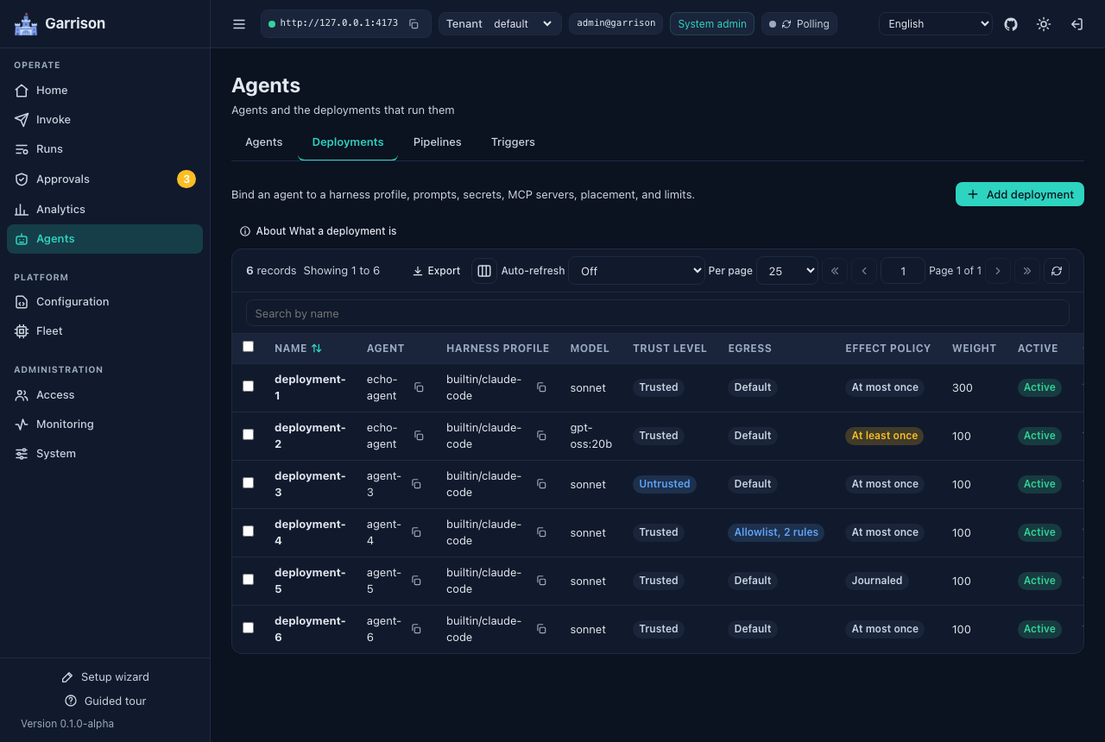1105x742 pixels.
Task: Export the deployments records
Action: point(437,271)
